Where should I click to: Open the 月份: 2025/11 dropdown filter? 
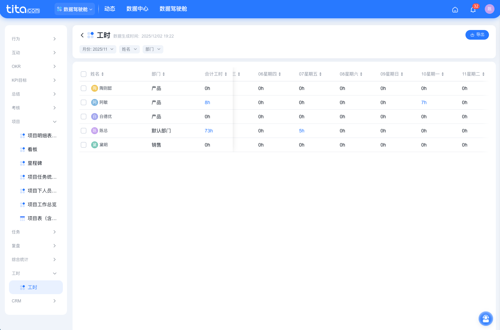pos(98,49)
